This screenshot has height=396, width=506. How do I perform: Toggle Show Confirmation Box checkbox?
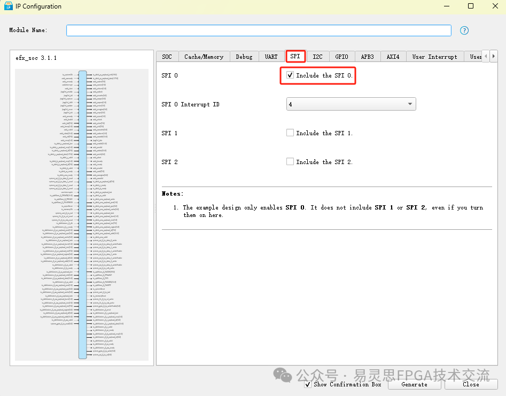[x=308, y=384]
